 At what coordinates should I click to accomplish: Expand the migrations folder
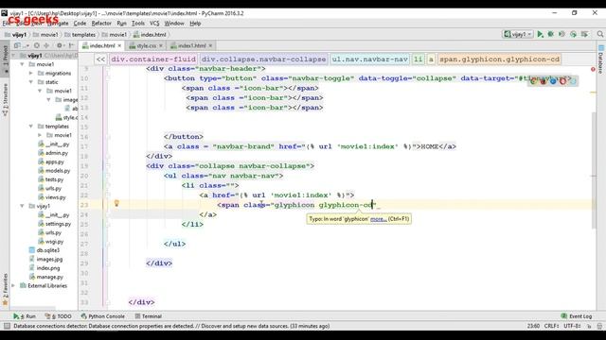click(31, 73)
